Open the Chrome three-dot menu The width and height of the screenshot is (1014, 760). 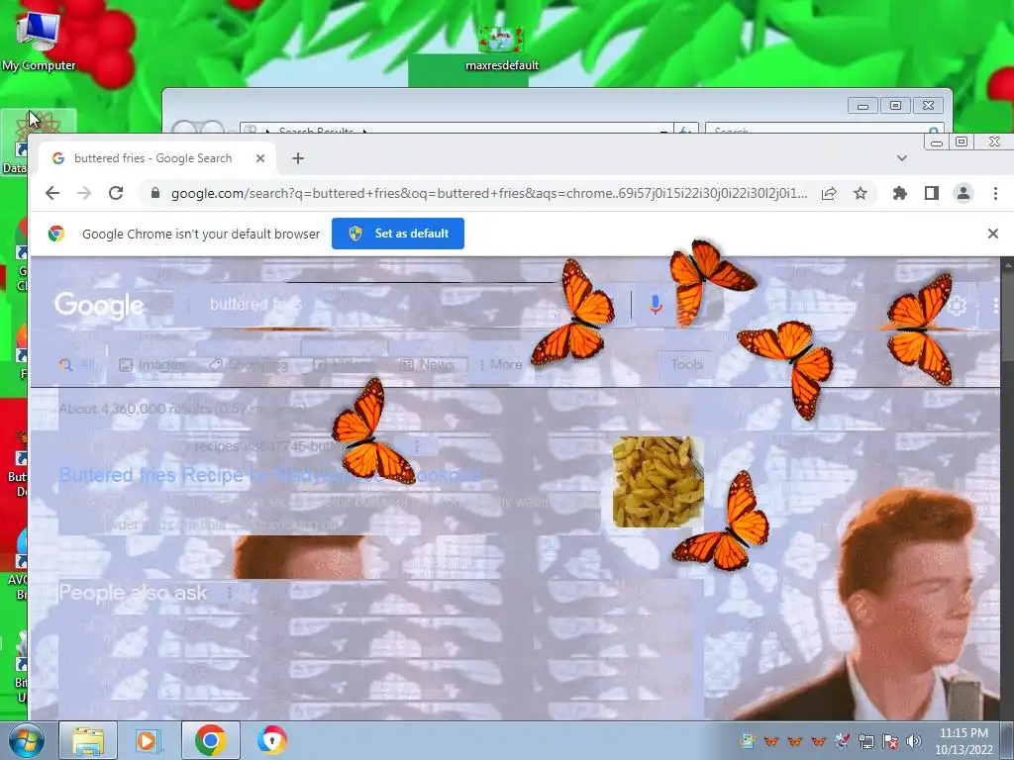tap(995, 193)
